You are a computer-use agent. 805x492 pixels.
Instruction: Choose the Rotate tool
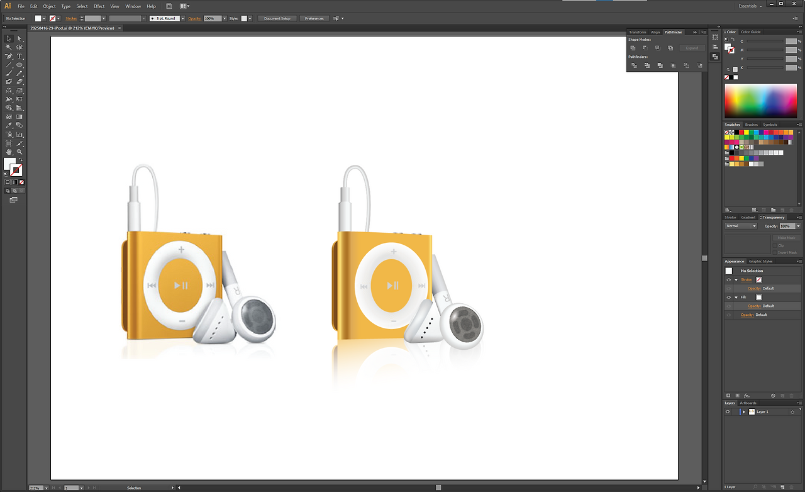9,91
